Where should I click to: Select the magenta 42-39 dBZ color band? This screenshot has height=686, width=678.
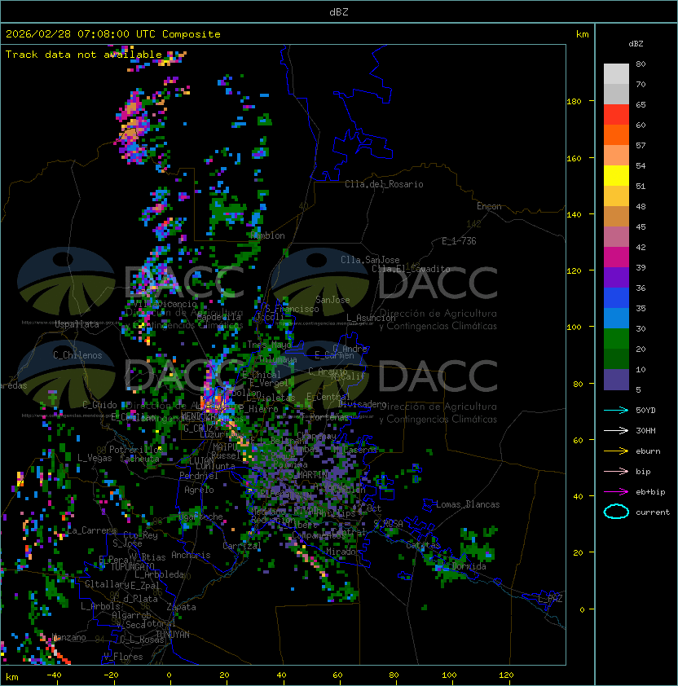tap(616, 257)
